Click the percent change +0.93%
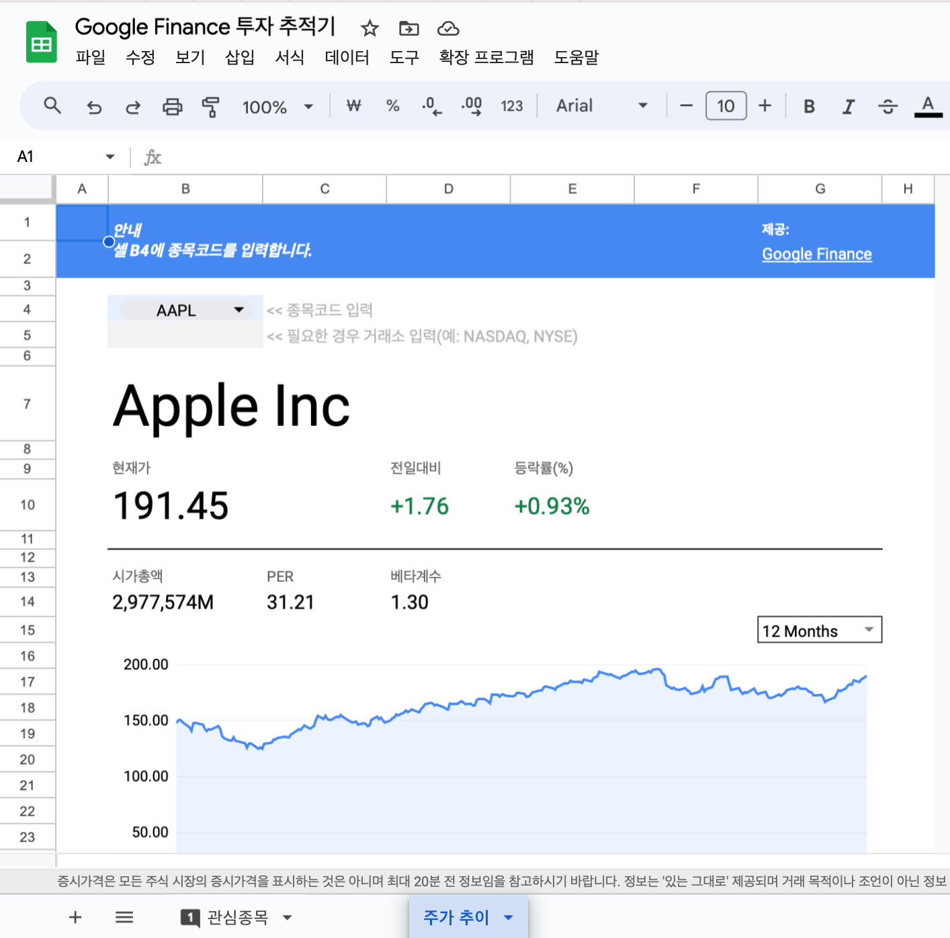Viewport: 950px width, 938px height. (x=552, y=506)
